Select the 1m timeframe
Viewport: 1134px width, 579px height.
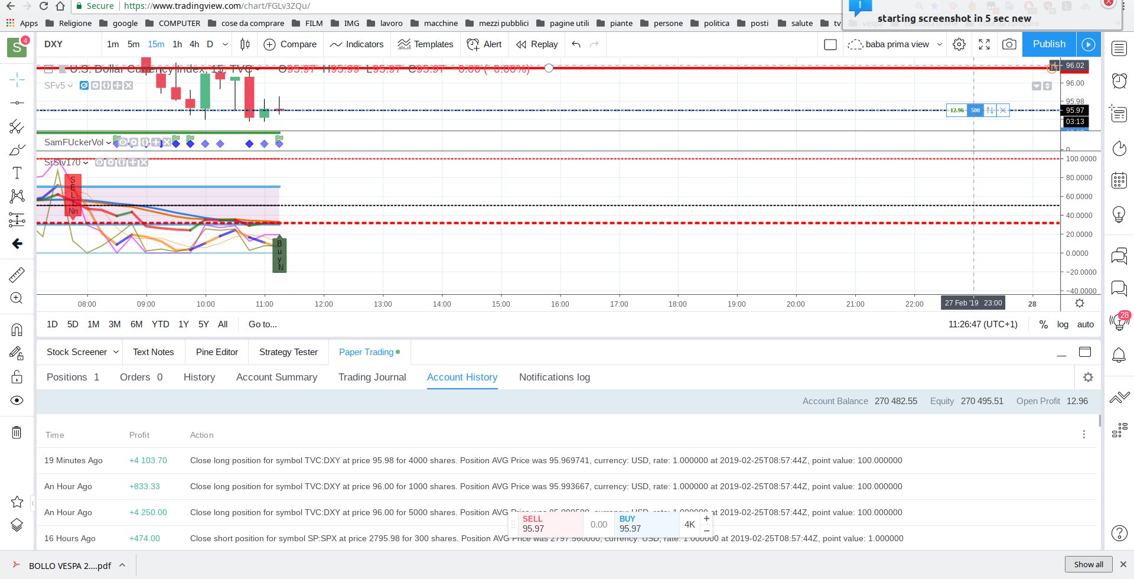point(113,44)
